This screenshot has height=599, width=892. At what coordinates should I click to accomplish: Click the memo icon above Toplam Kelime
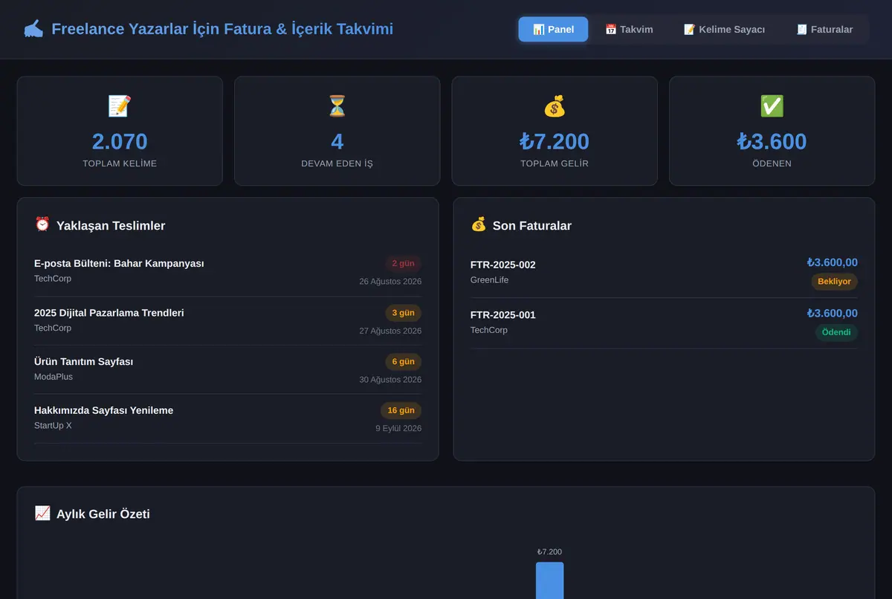point(120,106)
